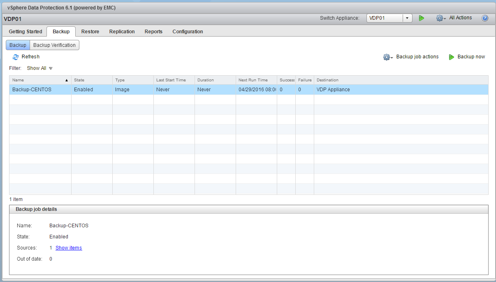
Task: Click the Help question mark icon
Action: point(484,18)
